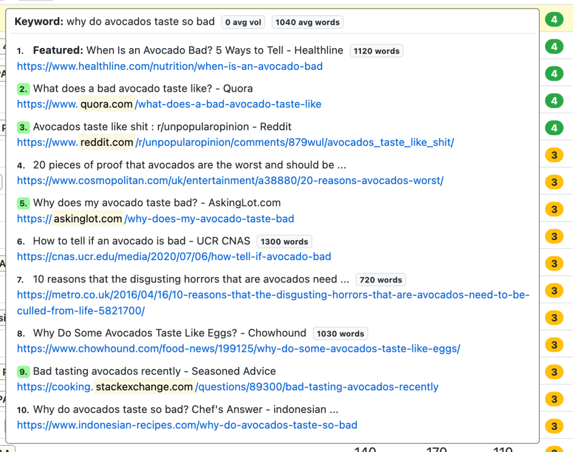Open the cnas.ucr.edu how-tell-if-avocado-bad link

coord(174,257)
